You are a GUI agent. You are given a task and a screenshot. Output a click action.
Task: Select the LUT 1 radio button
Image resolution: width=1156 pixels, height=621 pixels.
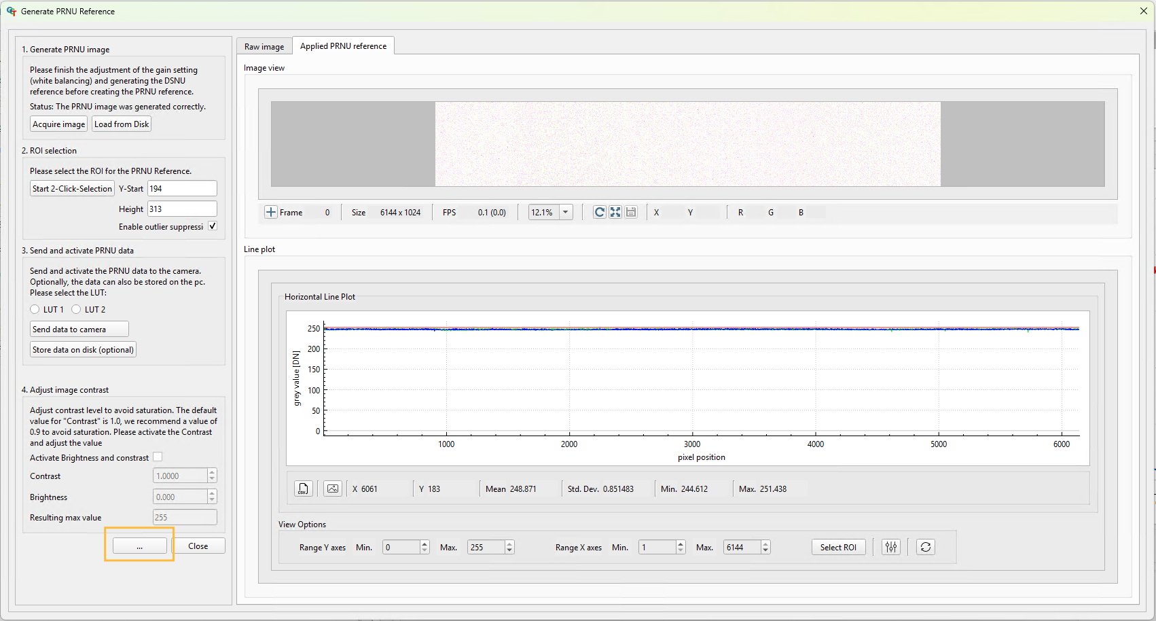coord(35,309)
